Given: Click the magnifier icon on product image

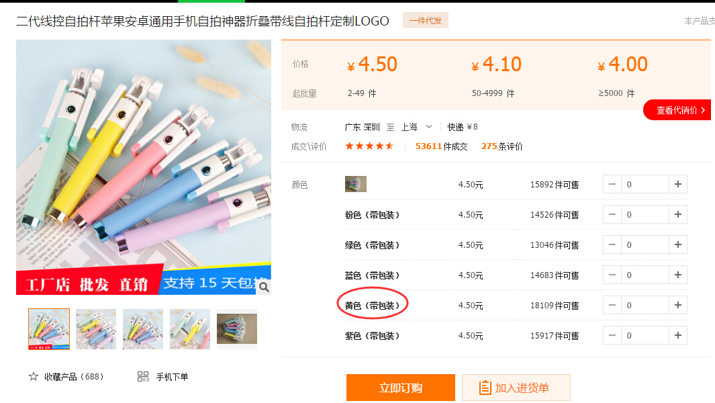Looking at the screenshot, I should coord(264,287).
